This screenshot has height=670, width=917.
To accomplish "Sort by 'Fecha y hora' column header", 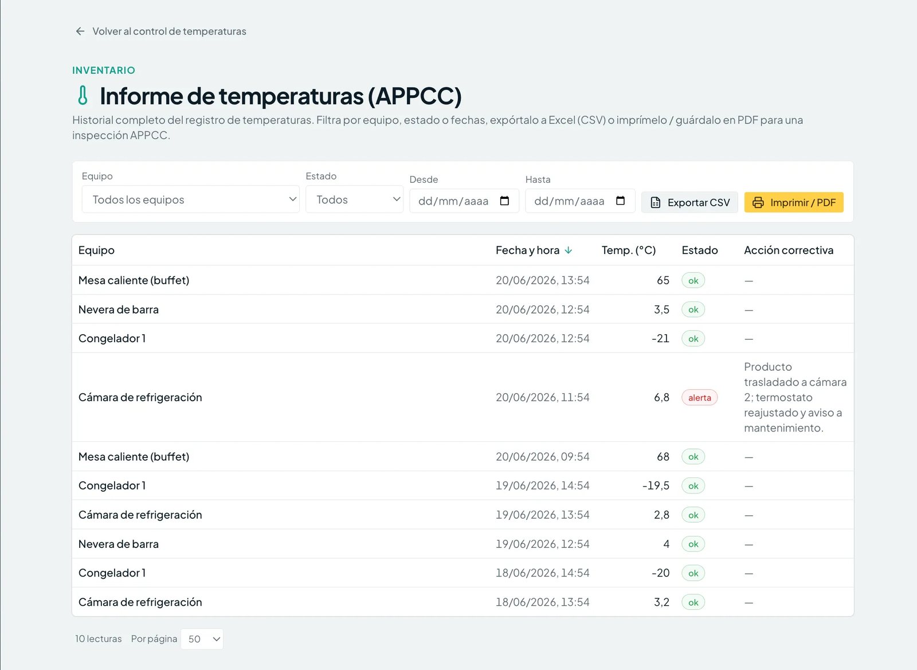I will (x=534, y=250).
